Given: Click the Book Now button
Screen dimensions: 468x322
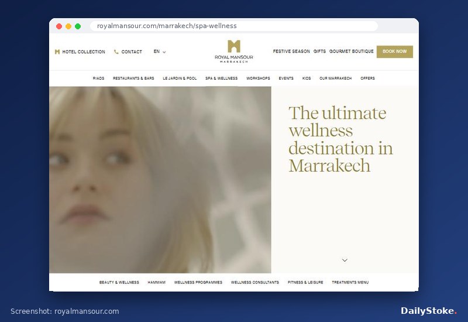Looking at the screenshot, I should coord(394,52).
